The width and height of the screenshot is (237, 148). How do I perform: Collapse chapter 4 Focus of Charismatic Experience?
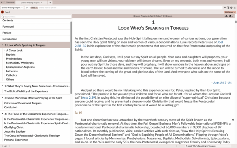point(2,114)
